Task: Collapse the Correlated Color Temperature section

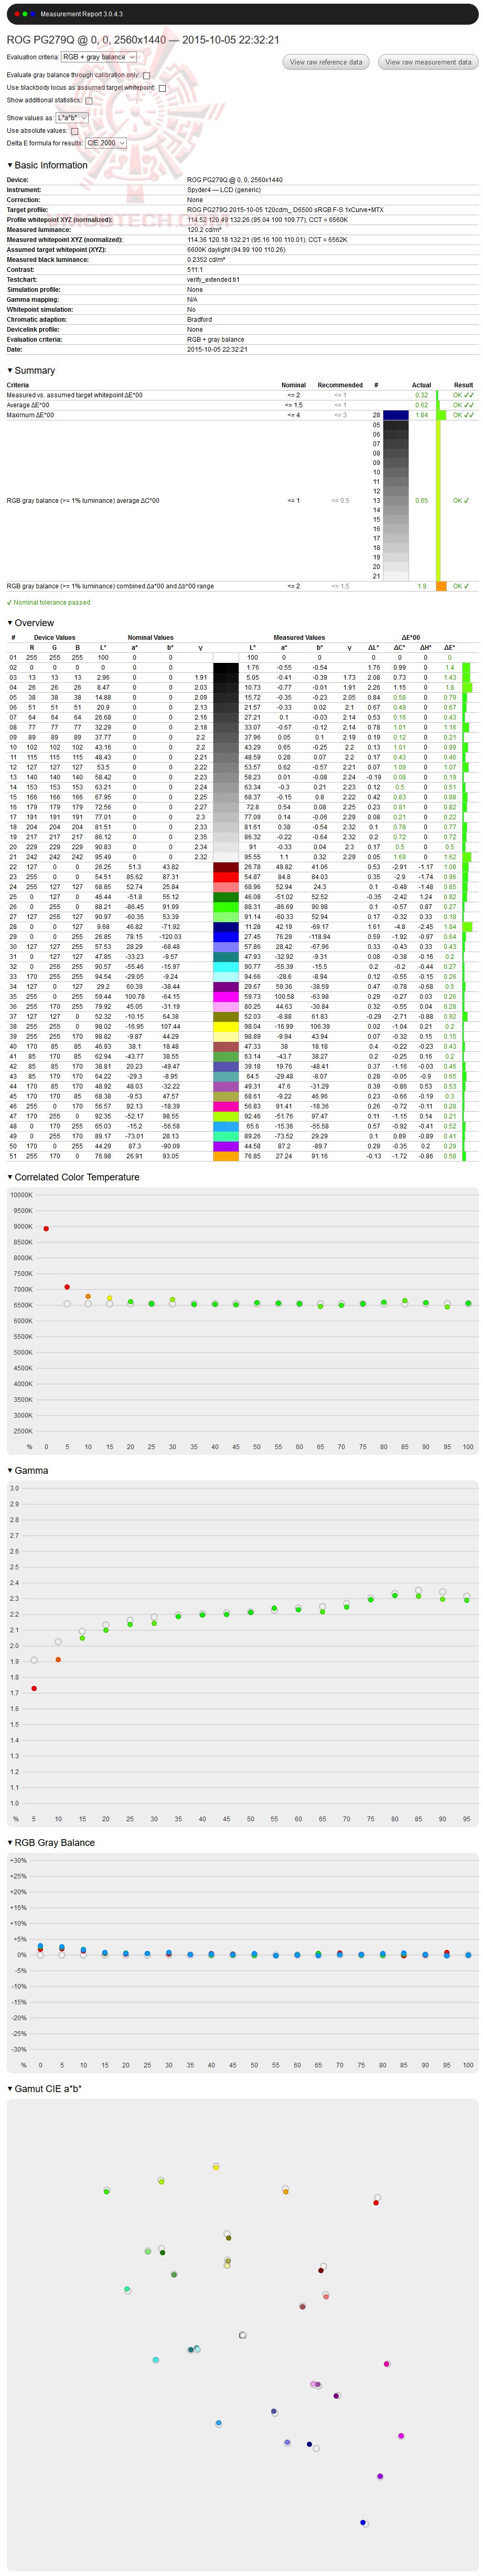Action: coord(73,1177)
